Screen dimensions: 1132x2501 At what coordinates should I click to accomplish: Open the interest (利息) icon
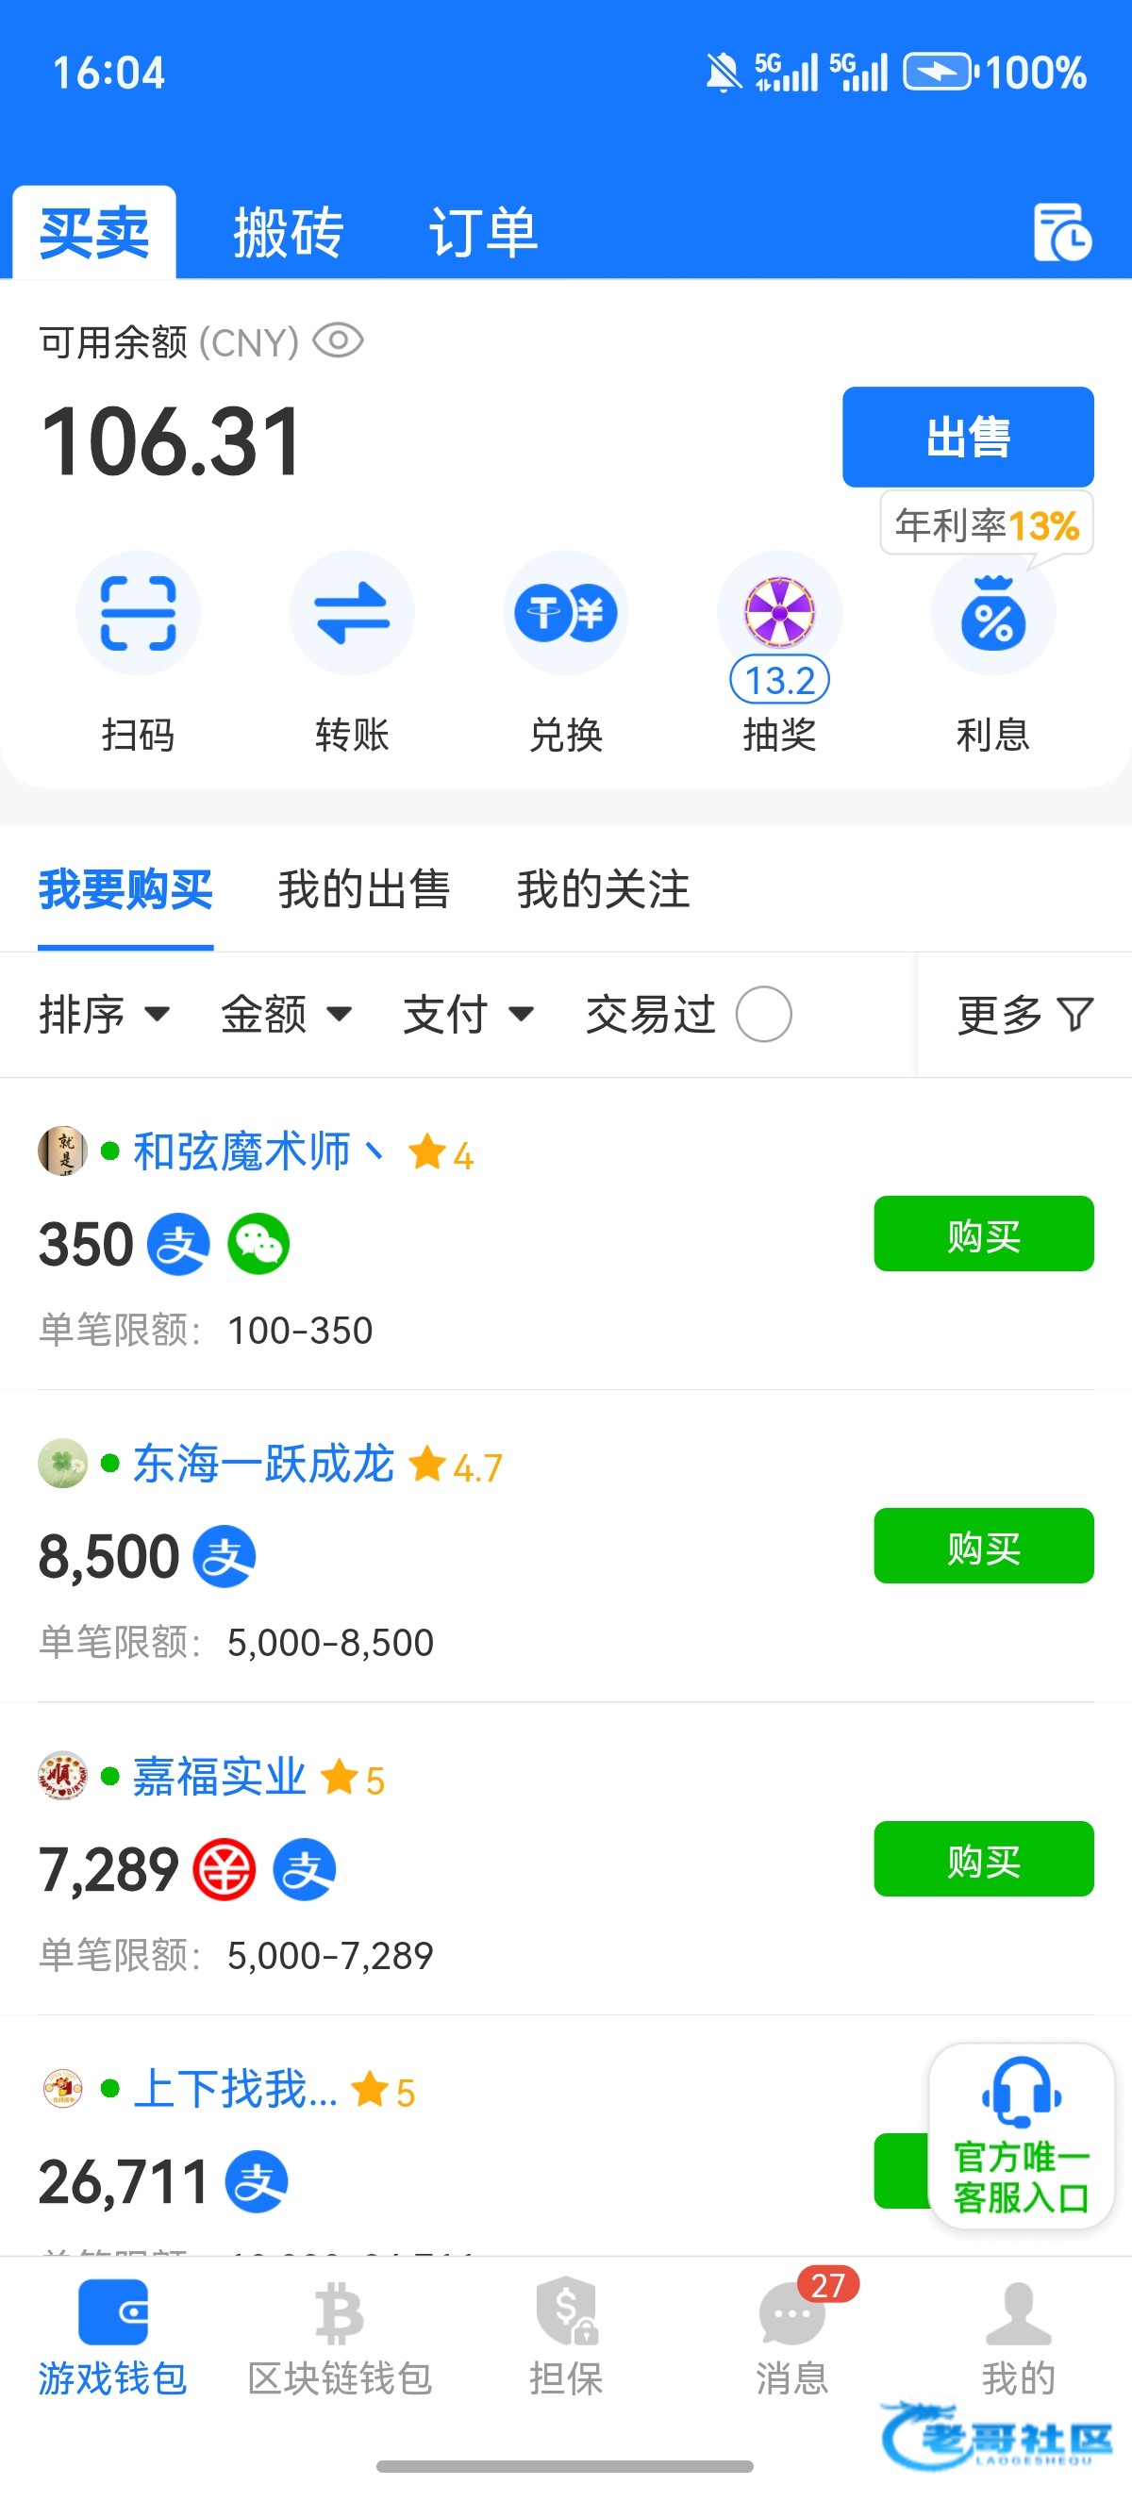[992, 616]
